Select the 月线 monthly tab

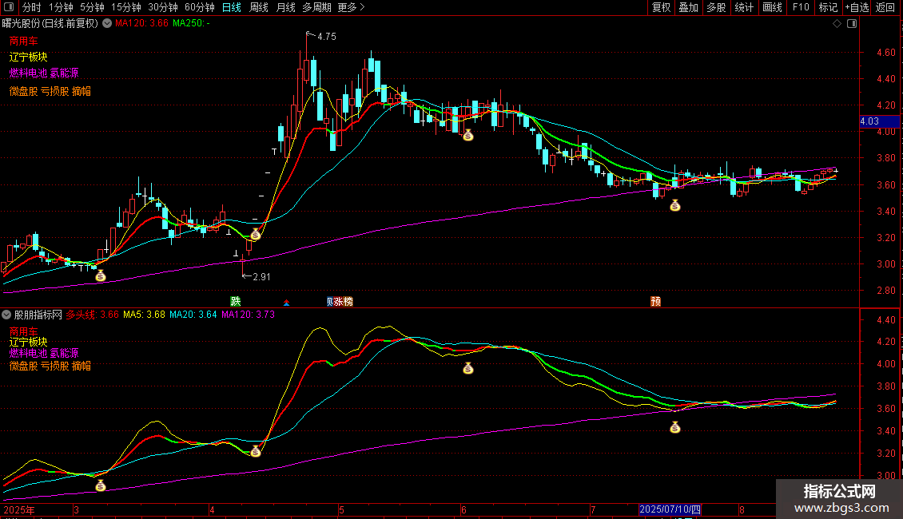(285, 7)
